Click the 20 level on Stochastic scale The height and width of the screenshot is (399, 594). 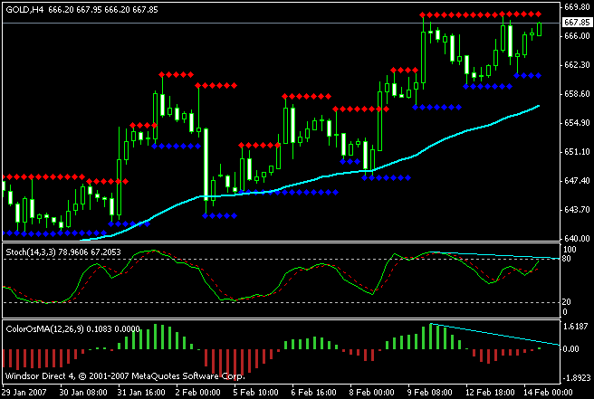point(566,302)
